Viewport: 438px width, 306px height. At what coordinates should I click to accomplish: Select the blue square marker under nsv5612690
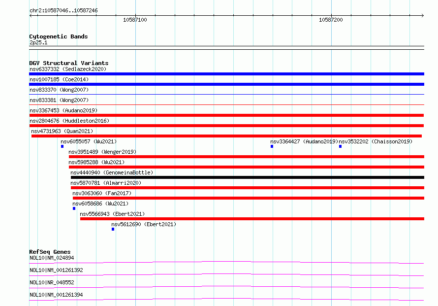click(113, 229)
